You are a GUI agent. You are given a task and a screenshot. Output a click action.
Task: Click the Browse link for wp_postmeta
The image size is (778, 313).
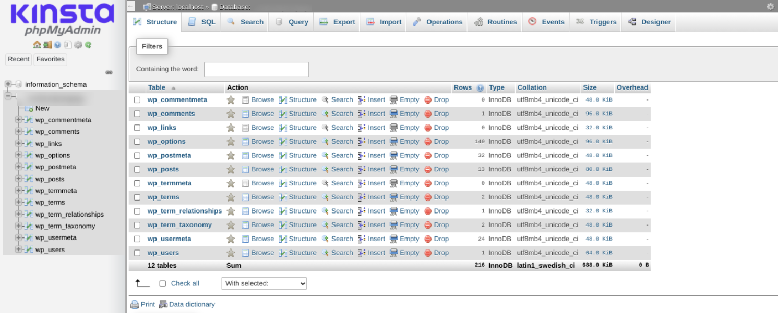(x=262, y=155)
